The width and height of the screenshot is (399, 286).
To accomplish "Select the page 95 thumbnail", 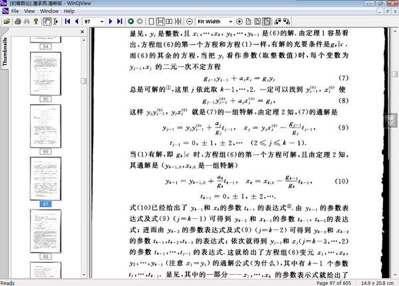I will [x=45, y=74].
